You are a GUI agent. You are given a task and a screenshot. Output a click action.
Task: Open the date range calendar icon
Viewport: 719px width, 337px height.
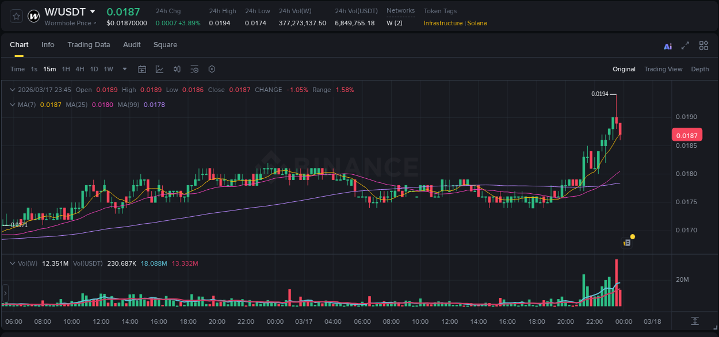[x=142, y=69]
